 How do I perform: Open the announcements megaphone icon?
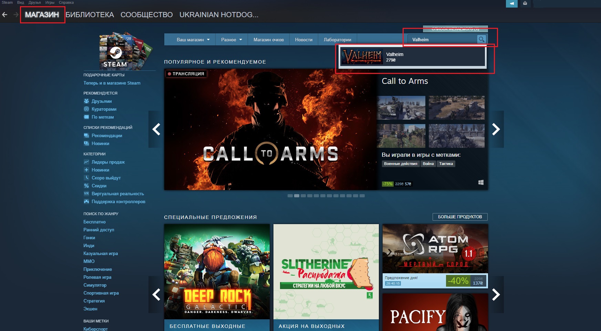click(512, 3)
